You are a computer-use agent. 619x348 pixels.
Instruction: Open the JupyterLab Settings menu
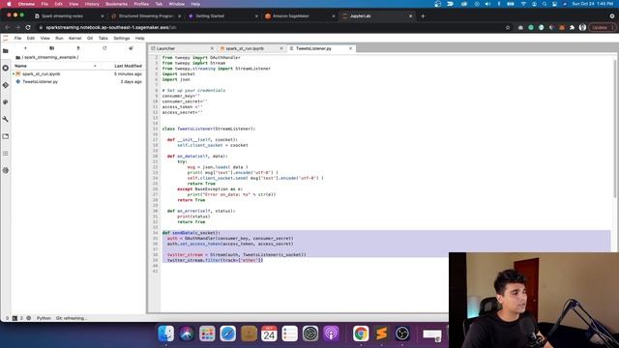click(x=122, y=39)
